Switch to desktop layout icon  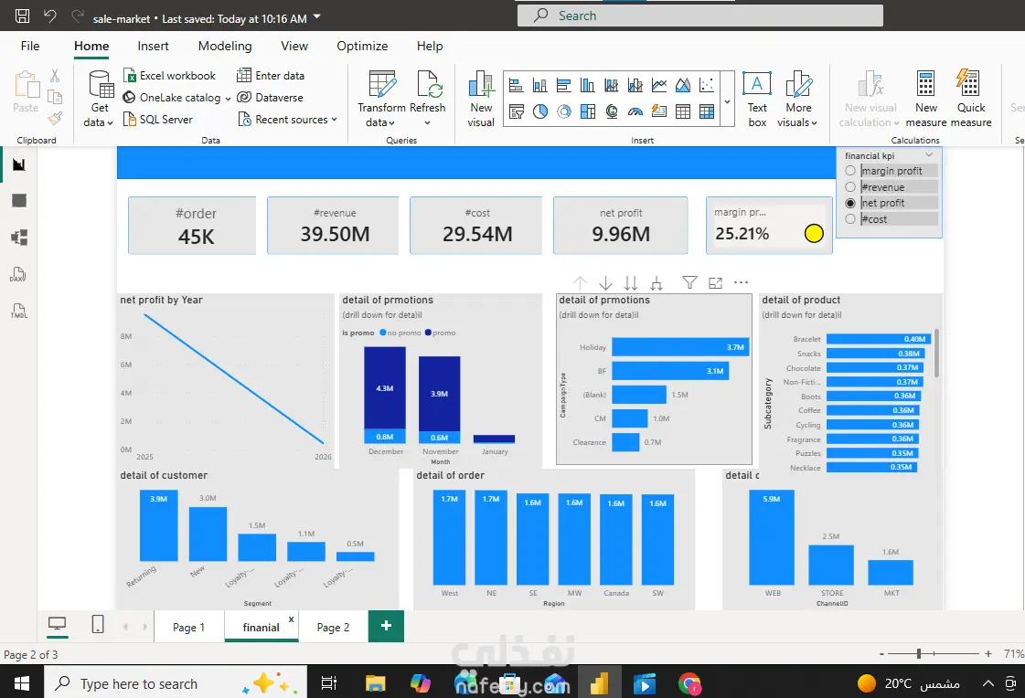tap(58, 625)
